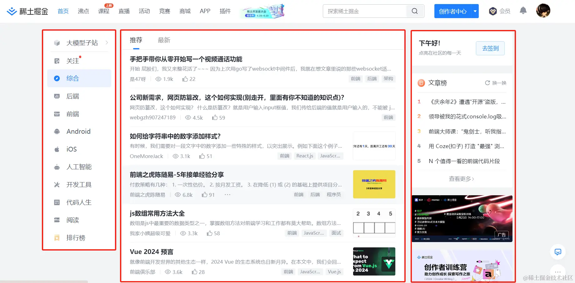Click the search magnifier icon
Screen dimensions: 575x283
coord(415,11)
